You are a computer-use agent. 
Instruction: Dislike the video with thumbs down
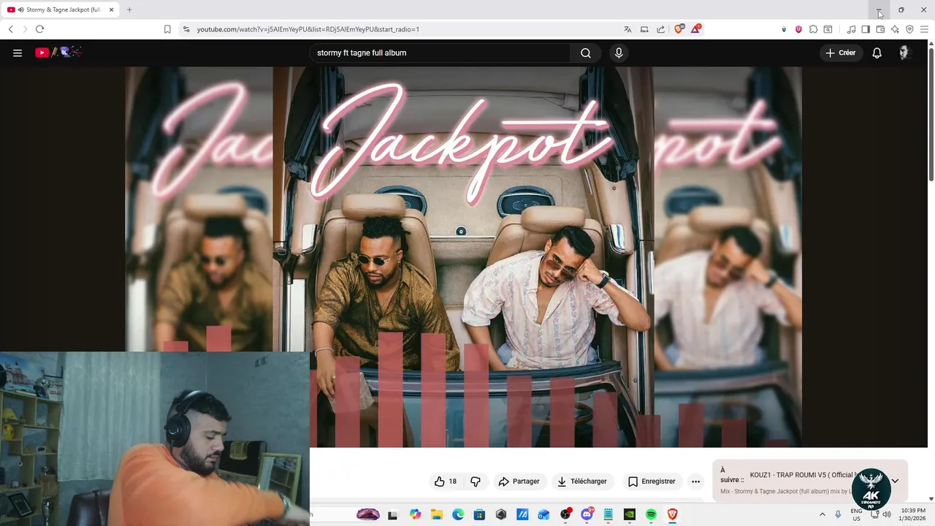click(x=476, y=481)
